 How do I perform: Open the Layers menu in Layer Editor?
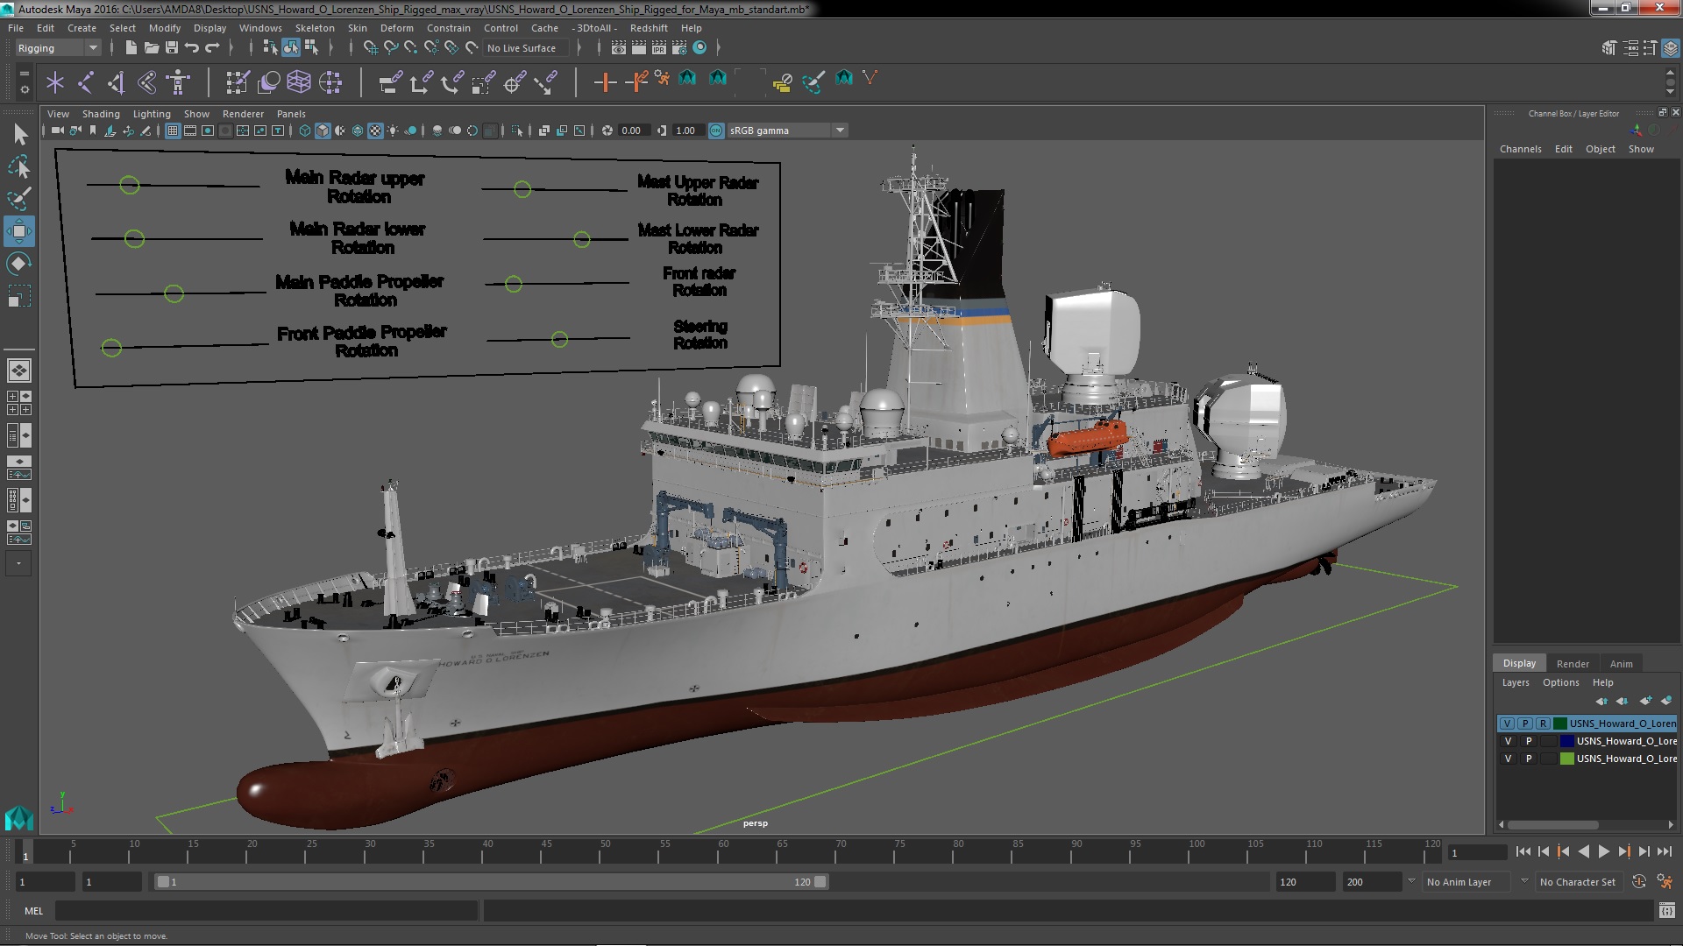pos(1516,682)
